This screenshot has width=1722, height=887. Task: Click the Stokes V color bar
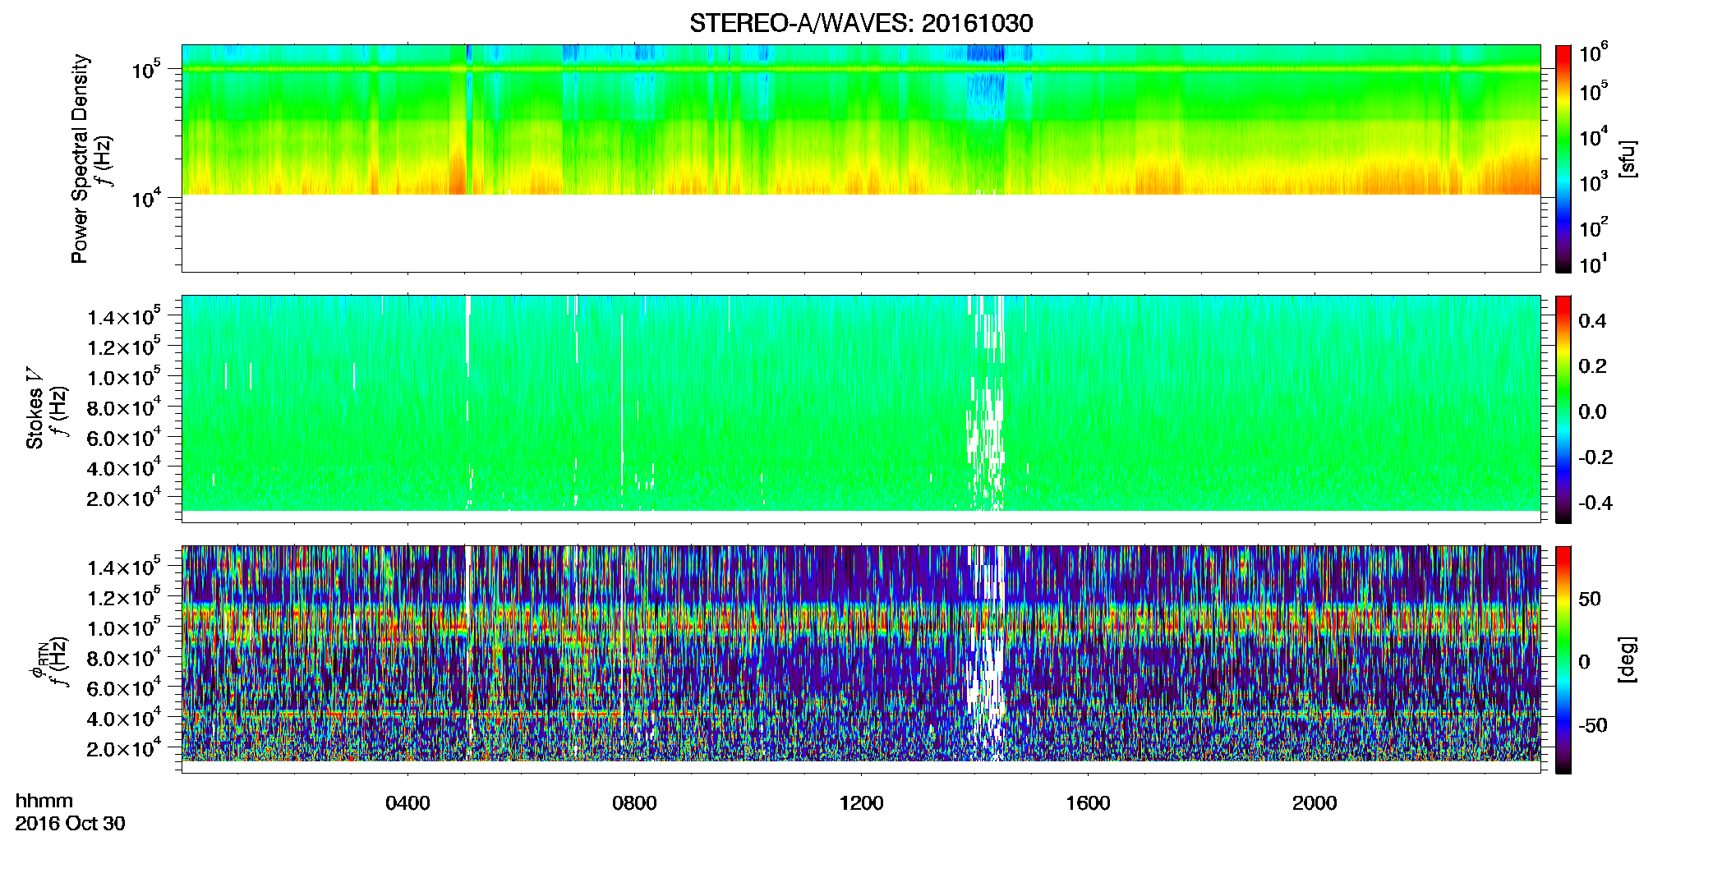[x=1563, y=409]
